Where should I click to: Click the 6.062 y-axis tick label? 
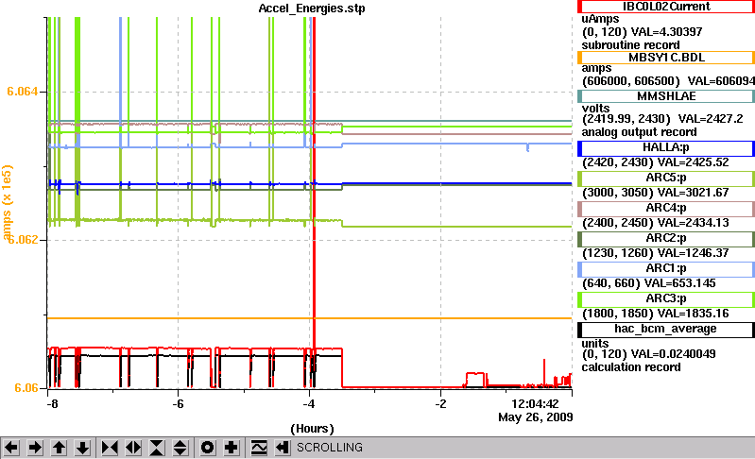click(22, 240)
